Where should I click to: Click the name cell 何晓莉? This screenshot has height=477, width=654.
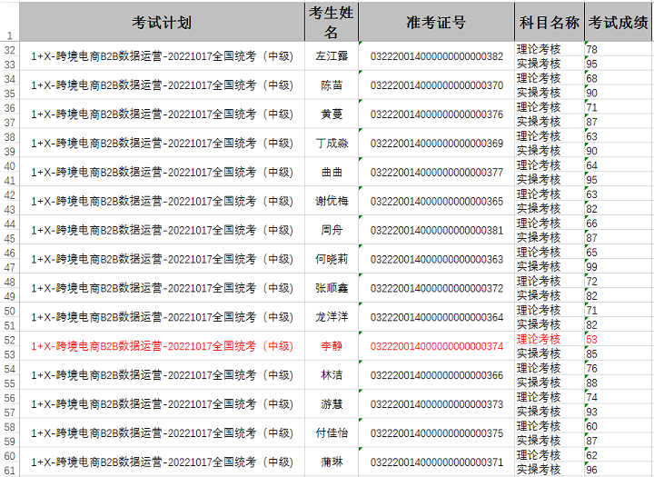pyautogui.click(x=332, y=259)
